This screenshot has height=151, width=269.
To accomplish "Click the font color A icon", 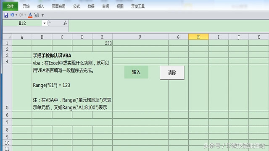I will pyautogui.click(x=30, y=15).
